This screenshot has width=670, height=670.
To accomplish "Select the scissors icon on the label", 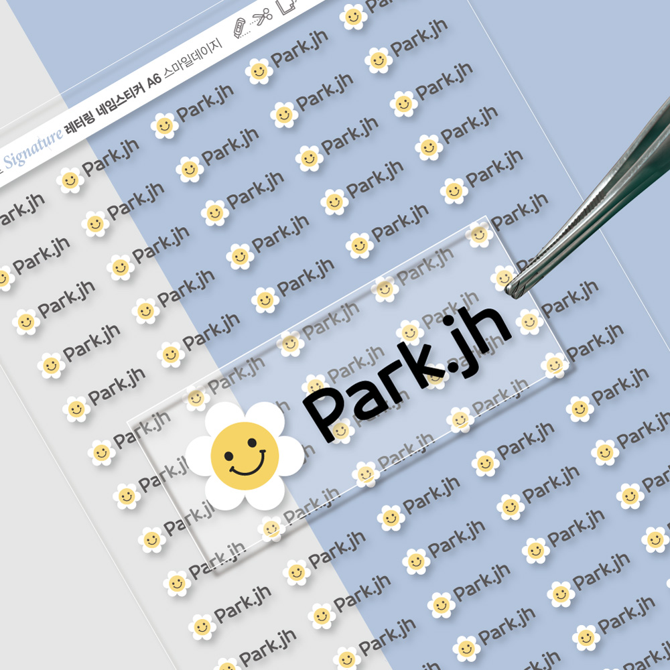I will pos(262,15).
